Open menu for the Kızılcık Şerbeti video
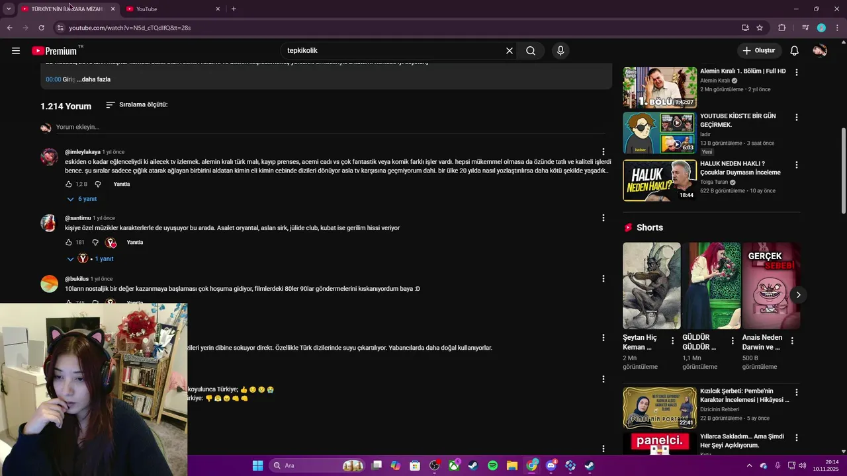This screenshot has height=476, width=847. (796, 393)
